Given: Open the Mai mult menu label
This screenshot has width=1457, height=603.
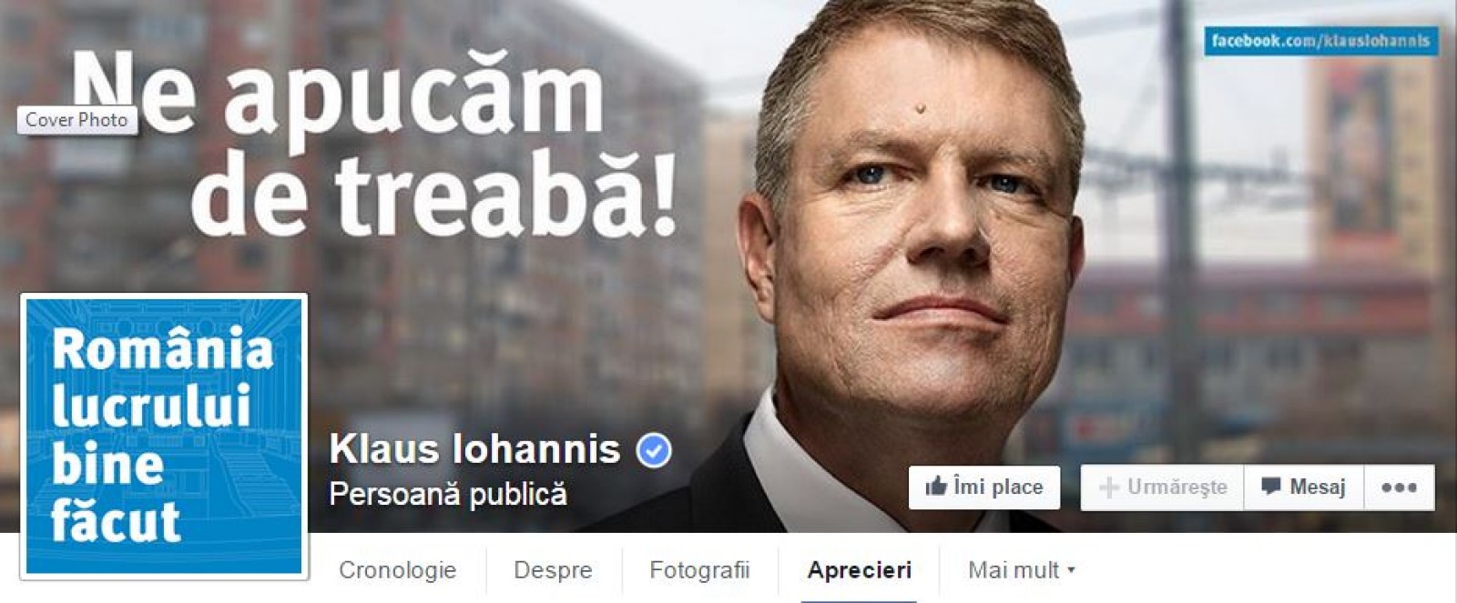Looking at the screenshot, I should [1014, 570].
